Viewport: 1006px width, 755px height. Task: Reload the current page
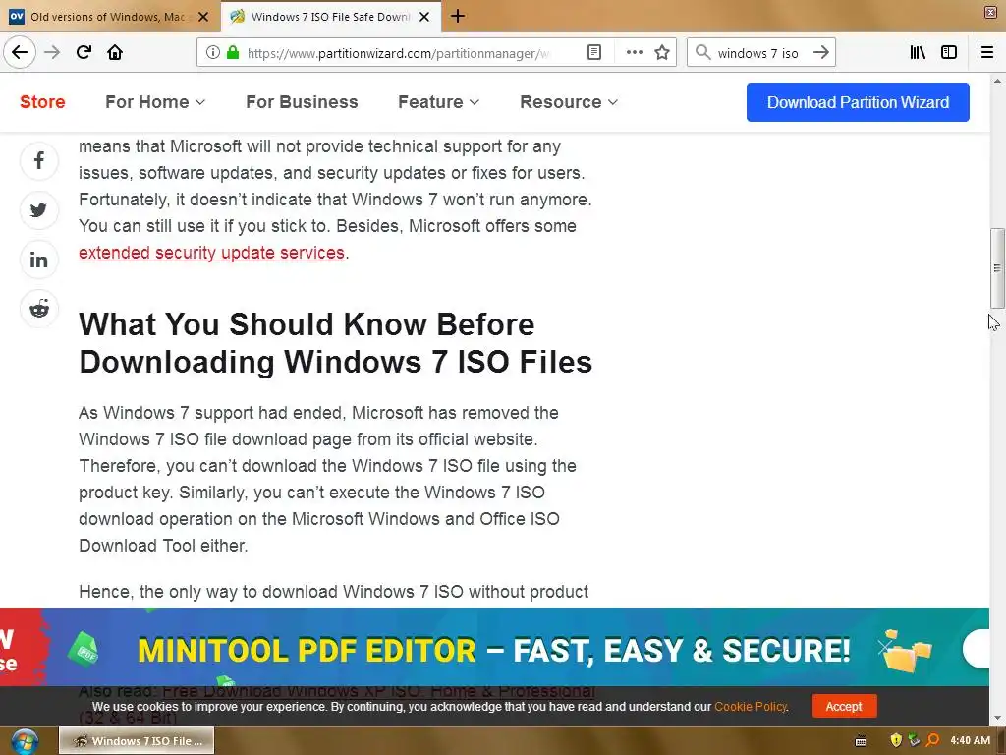84,52
